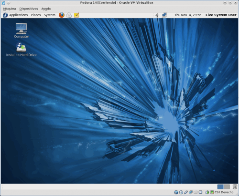Click the network connection tray icon
The image size is (239, 196).
click(164, 15)
